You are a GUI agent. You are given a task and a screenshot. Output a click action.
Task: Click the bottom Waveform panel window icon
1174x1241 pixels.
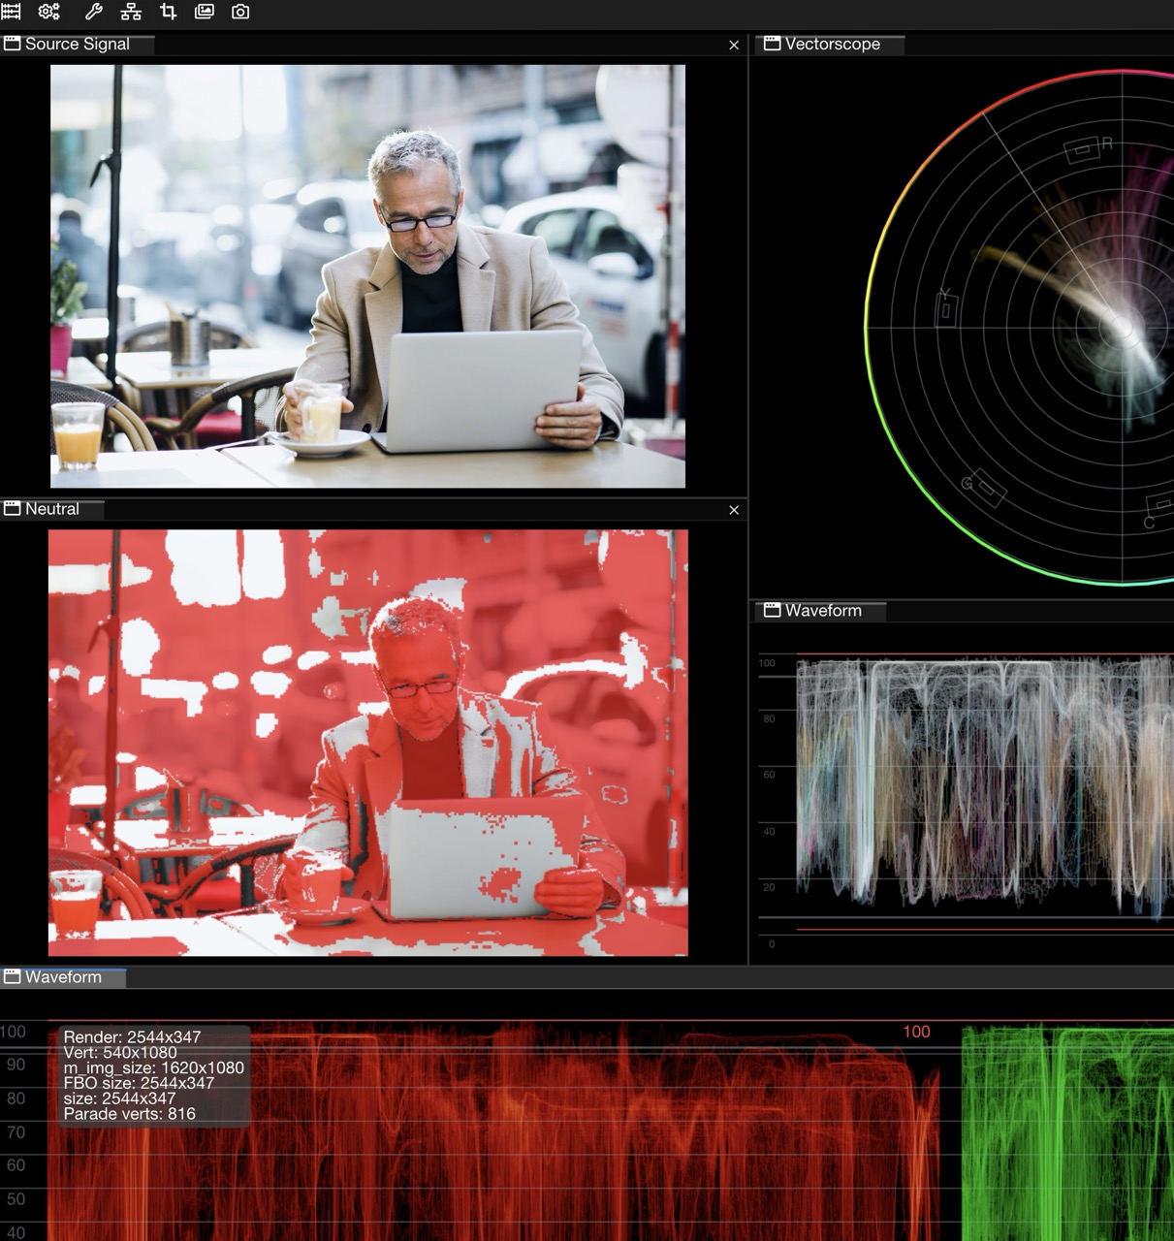(x=13, y=977)
